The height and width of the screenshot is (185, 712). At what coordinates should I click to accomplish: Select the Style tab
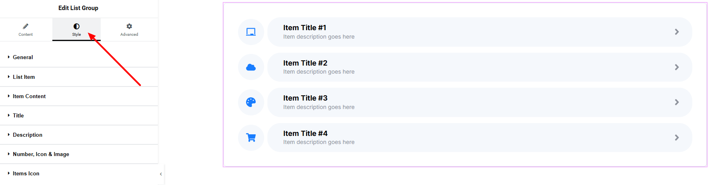(x=77, y=30)
